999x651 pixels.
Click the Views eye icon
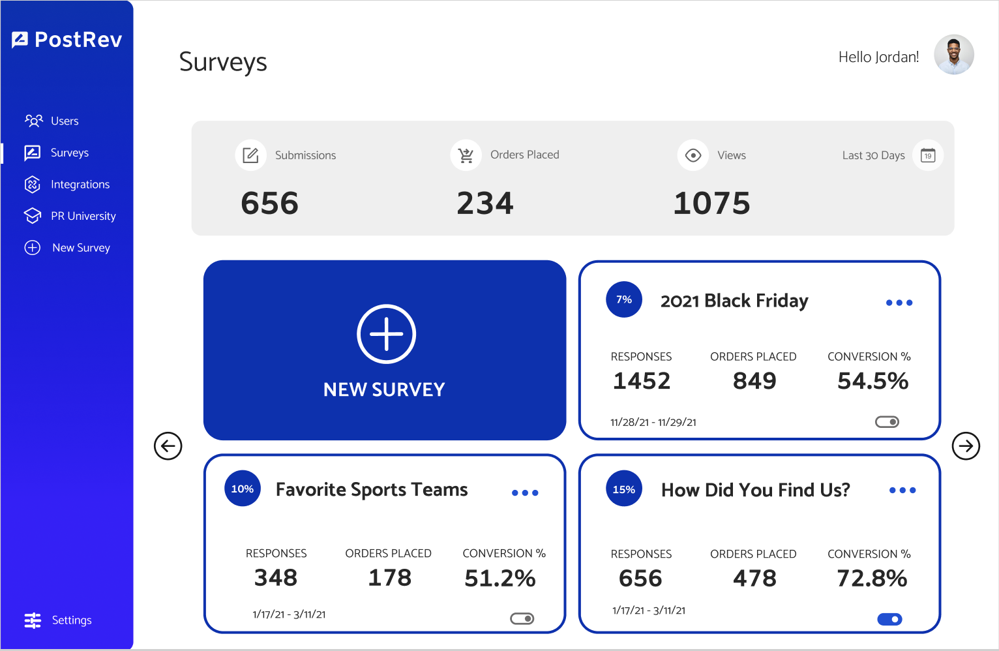click(693, 155)
